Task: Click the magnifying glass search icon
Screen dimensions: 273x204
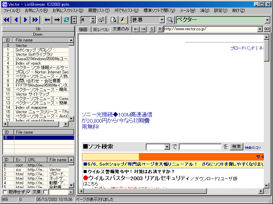Action: 170,20
